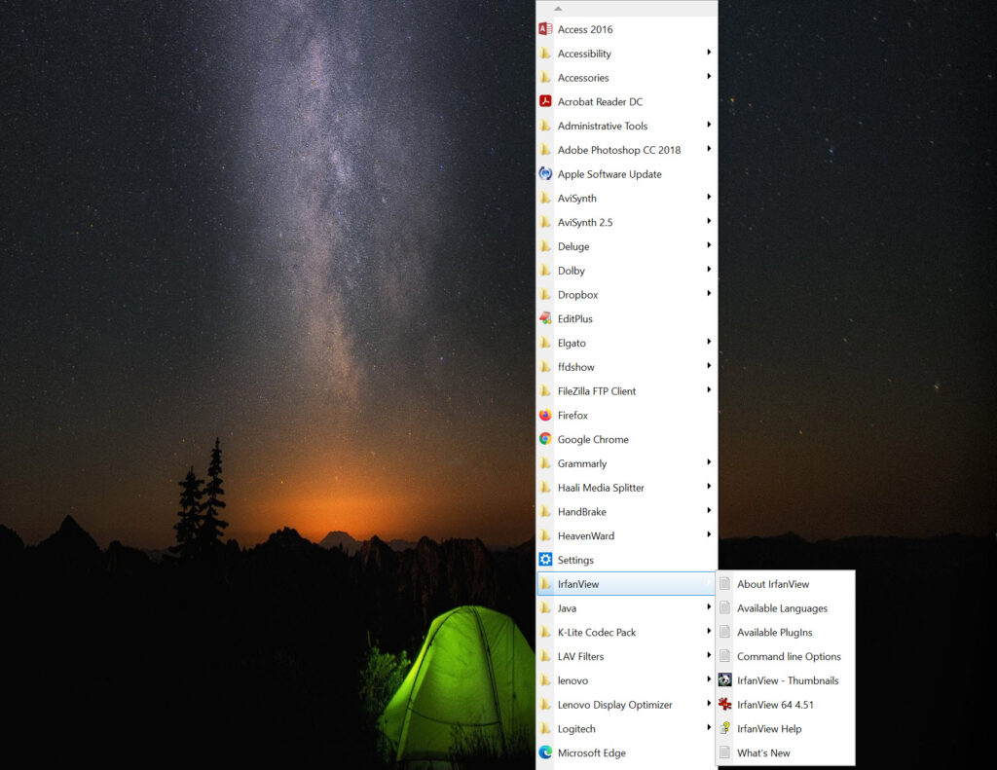Select the Command line Options label
This screenshot has height=770, width=997.
click(x=789, y=656)
